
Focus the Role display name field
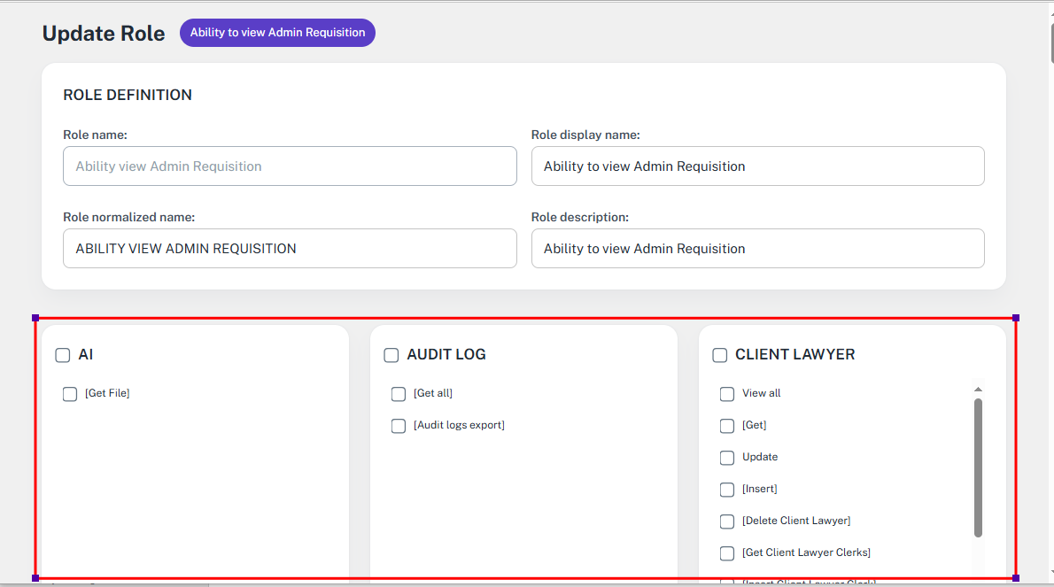(x=757, y=166)
